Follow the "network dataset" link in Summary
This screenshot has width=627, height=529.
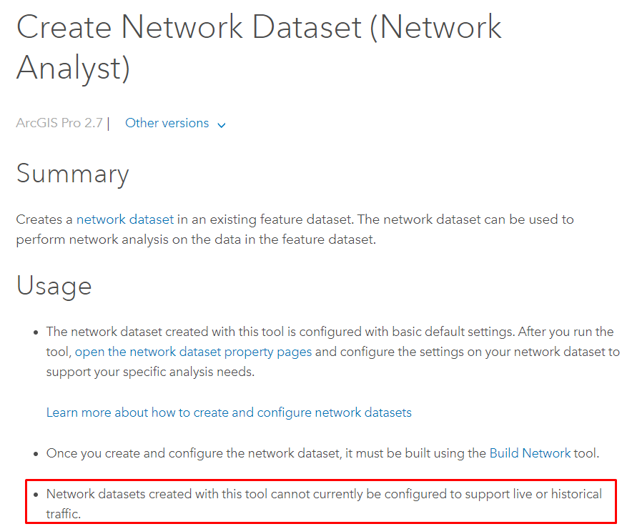point(124,219)
